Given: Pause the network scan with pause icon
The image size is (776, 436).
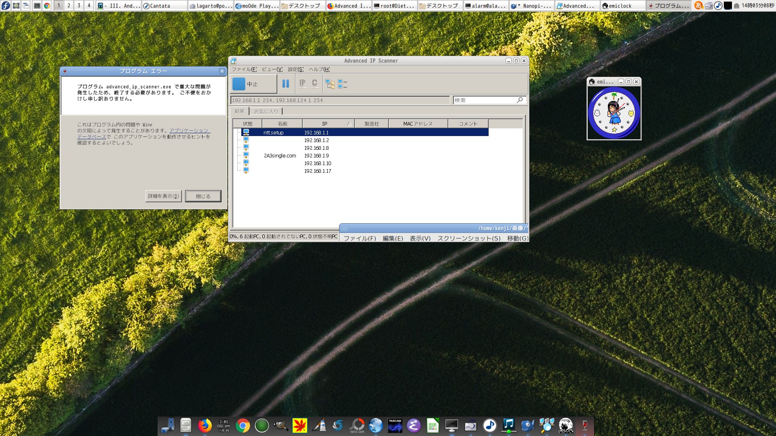Looking at the screenshot, I should pos(286,84).
